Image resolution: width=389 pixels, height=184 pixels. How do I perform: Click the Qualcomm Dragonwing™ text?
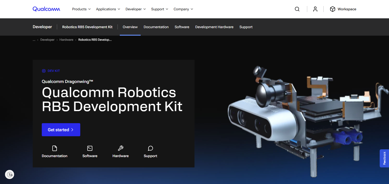67,81
